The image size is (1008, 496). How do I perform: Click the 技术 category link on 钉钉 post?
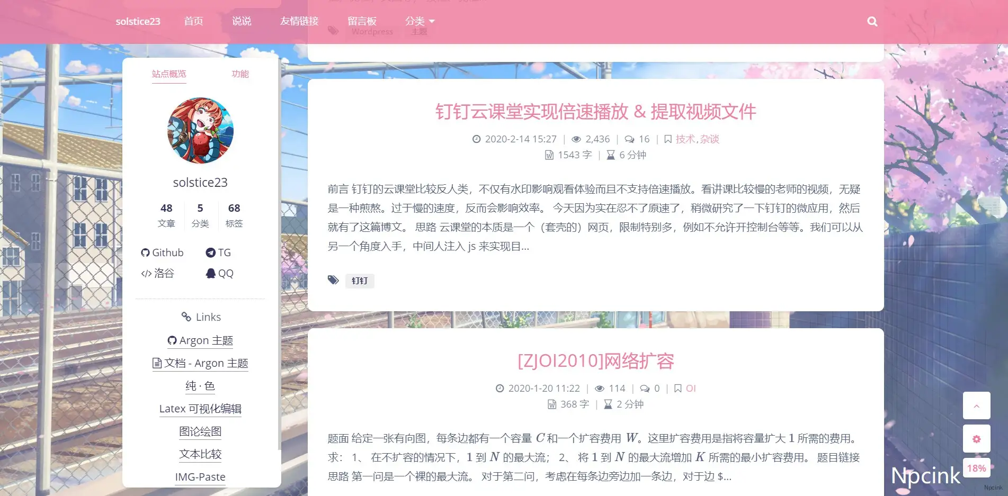(685, 139)
